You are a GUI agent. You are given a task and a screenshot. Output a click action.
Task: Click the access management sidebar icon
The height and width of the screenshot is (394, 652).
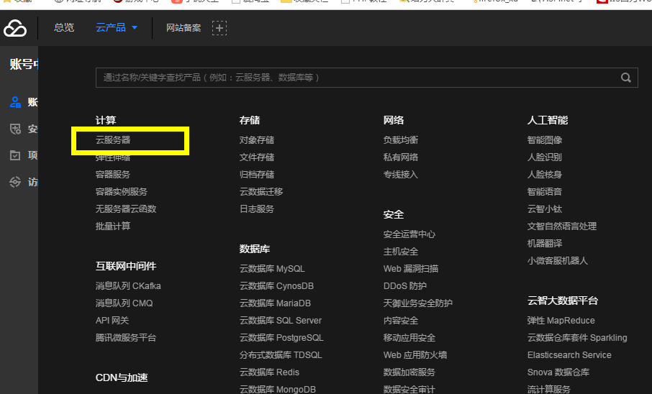15,182
